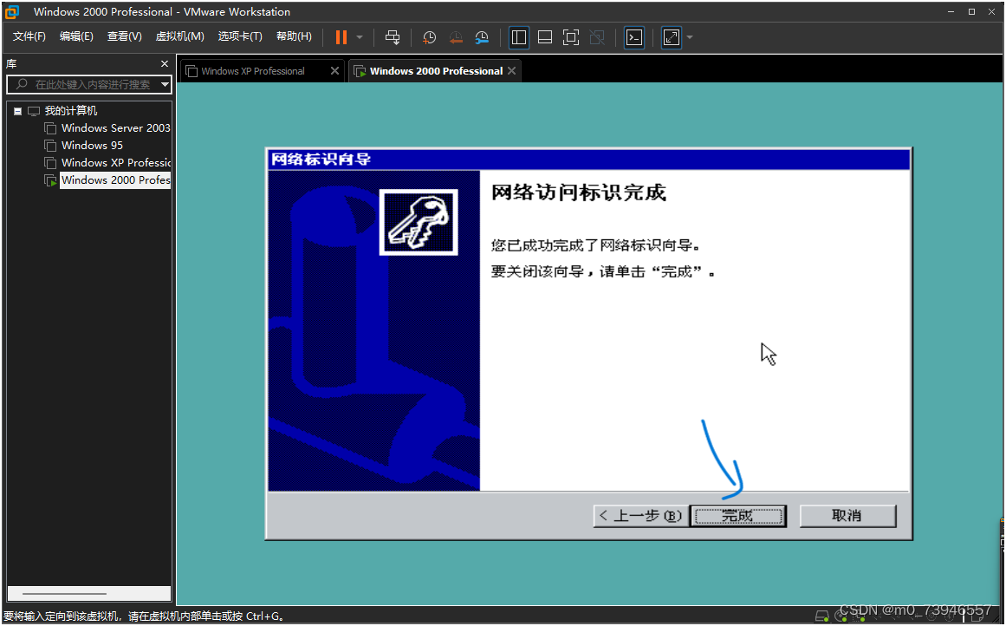Select 我的计算机 in the library tree
Image resolution: width=1006 pixels, height=626 pixels.
point(70,111)
